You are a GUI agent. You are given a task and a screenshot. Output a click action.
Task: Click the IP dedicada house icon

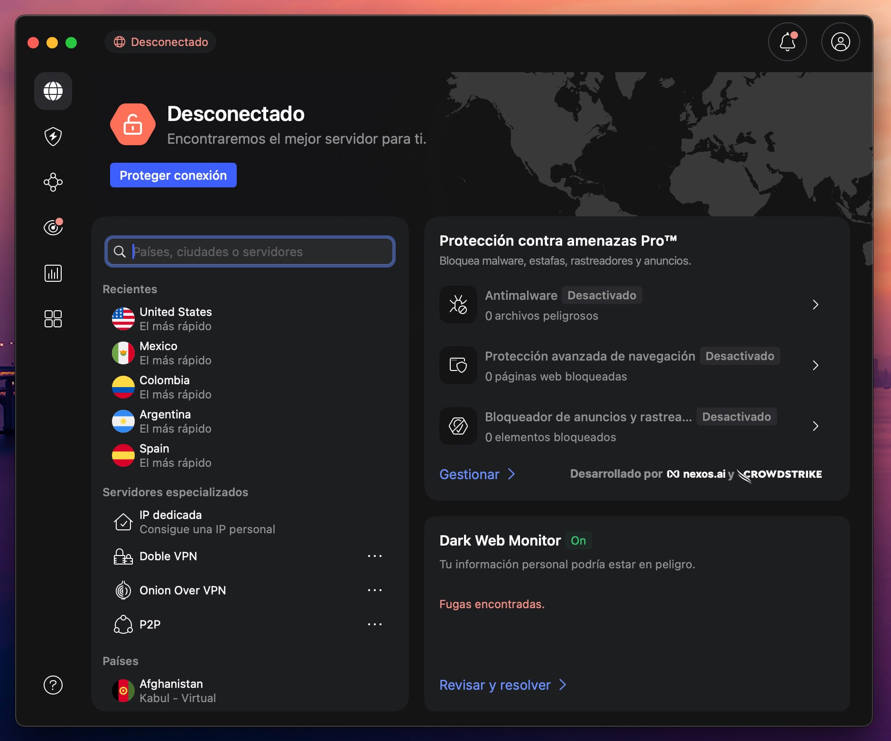pyautogui.click(x=123, y=522)
